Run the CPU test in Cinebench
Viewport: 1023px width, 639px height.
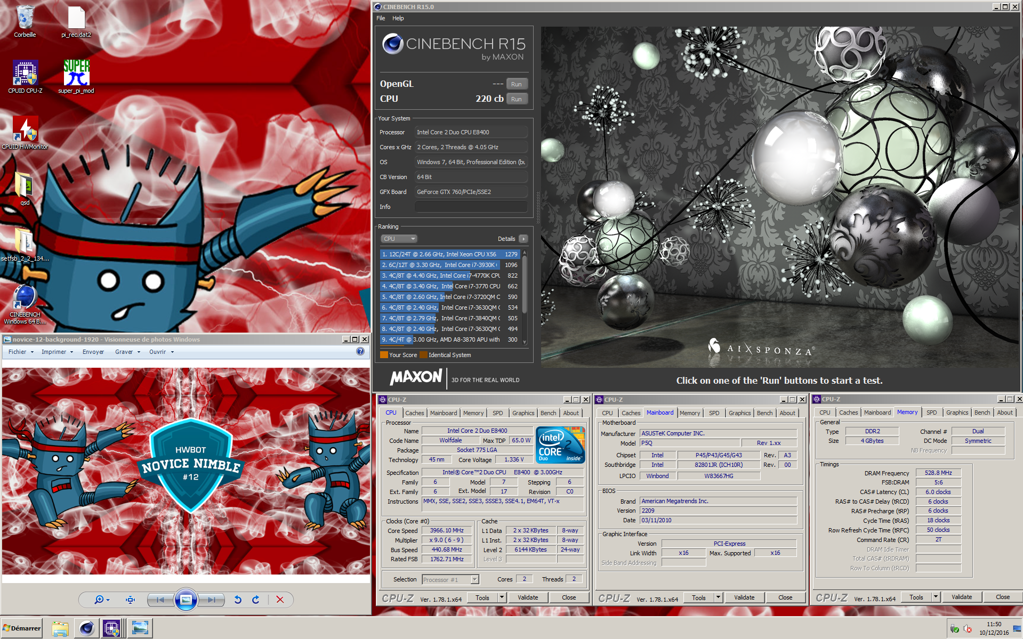click(x=516, y=99)
